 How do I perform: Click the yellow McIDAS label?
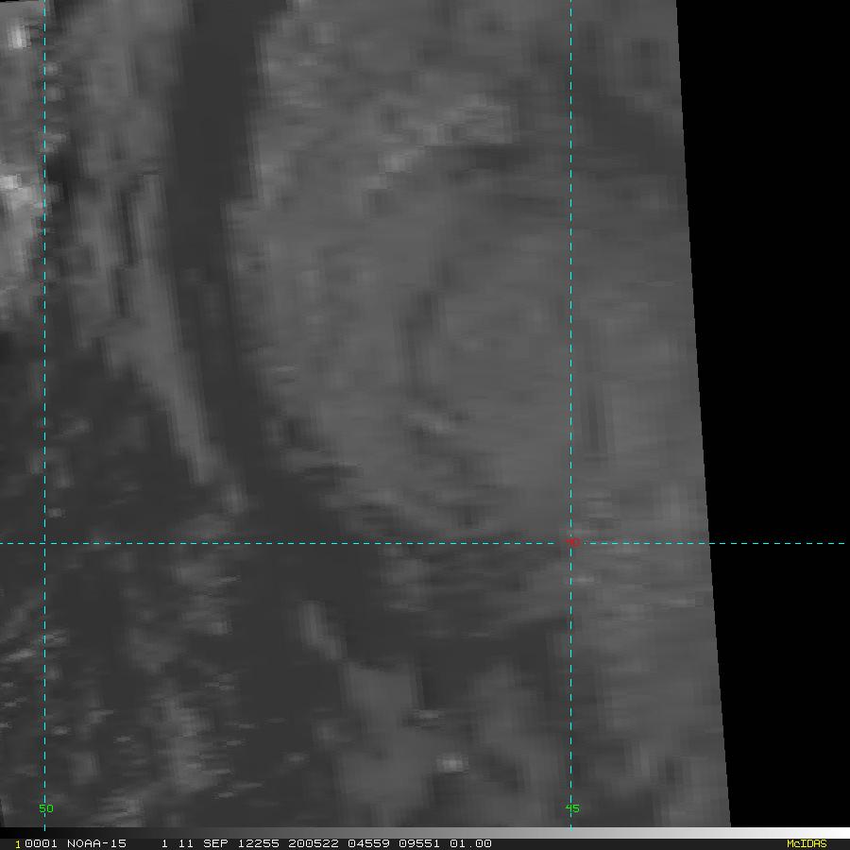pyautogui.click(x=807, y=843)
